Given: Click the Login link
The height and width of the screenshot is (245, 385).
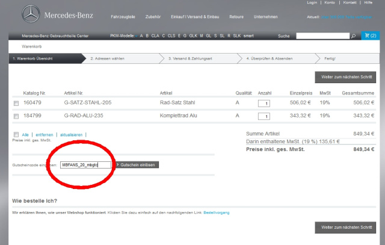Looking at the screenshot, I should [x=312, y=2].
